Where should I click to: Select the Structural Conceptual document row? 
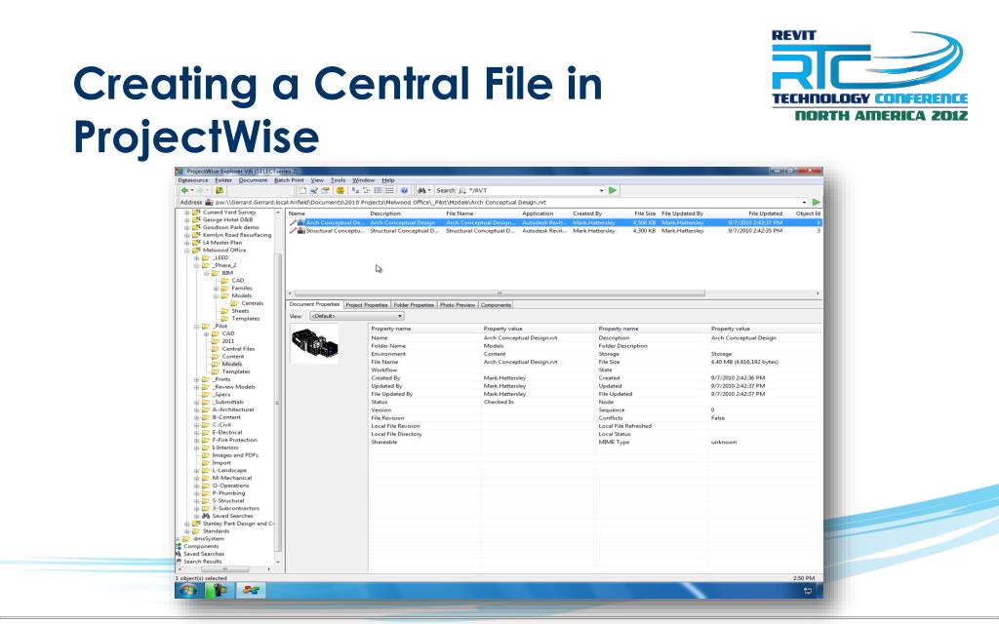coord(554,230)
